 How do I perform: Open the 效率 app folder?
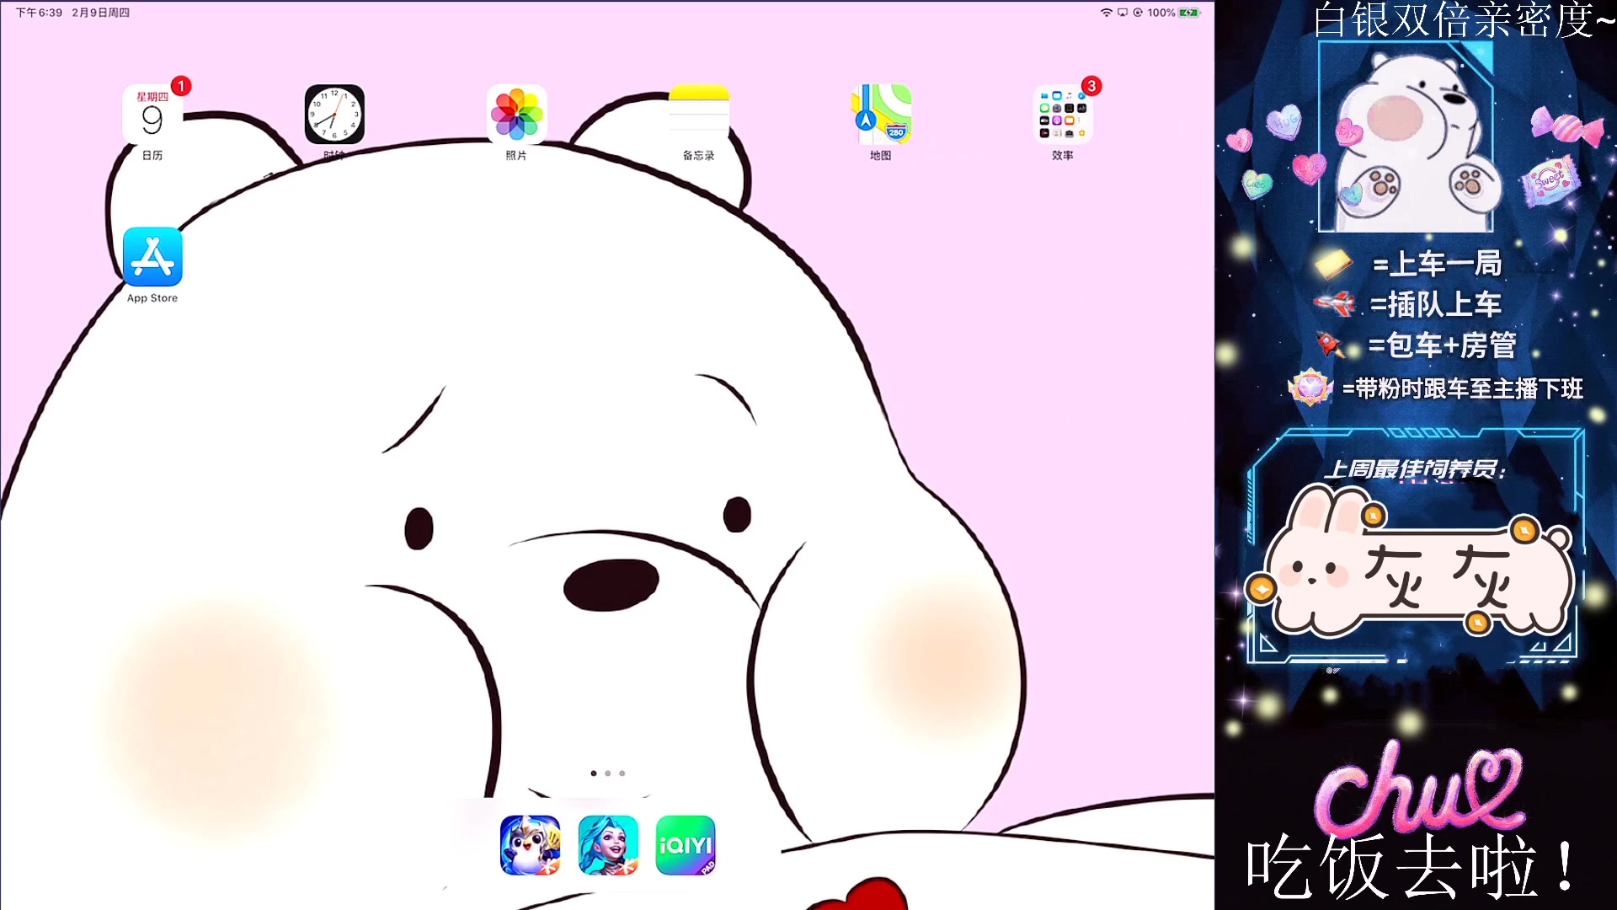pos(1063,115)
